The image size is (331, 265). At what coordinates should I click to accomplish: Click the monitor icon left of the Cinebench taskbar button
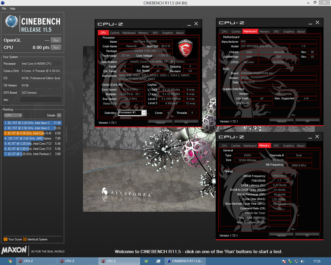coord(158,261)
